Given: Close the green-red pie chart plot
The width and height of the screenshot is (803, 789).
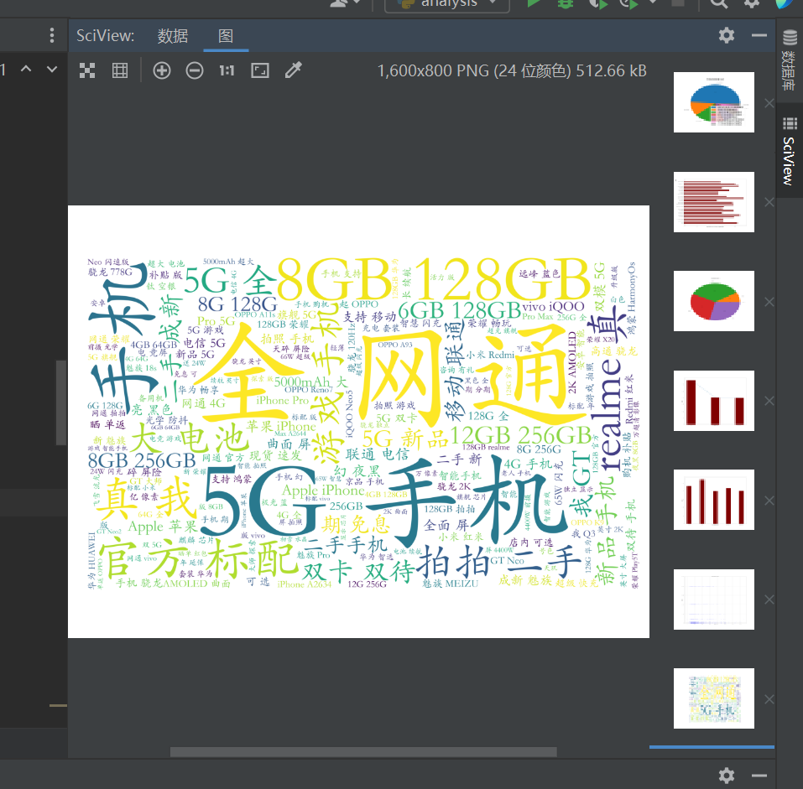Looking at the screenshot, I should 769,302.
